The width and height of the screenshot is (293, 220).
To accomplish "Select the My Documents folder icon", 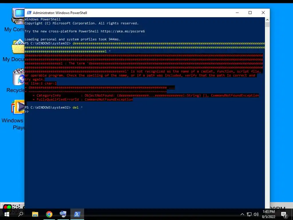I will (18, 46).
